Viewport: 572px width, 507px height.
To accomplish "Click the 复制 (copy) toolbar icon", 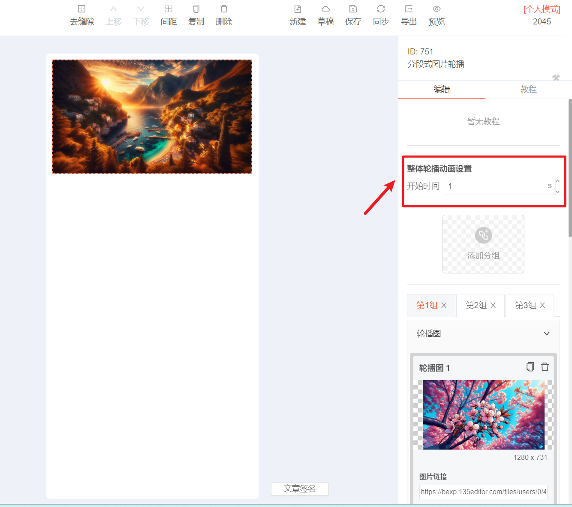I will [196, 9].
